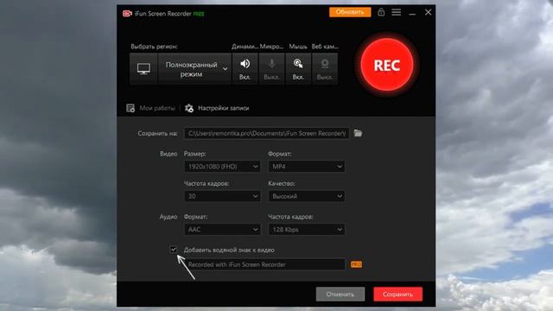Click the recording settings gear icon
Screen dimensions: 553x311
tap(189, 108)
